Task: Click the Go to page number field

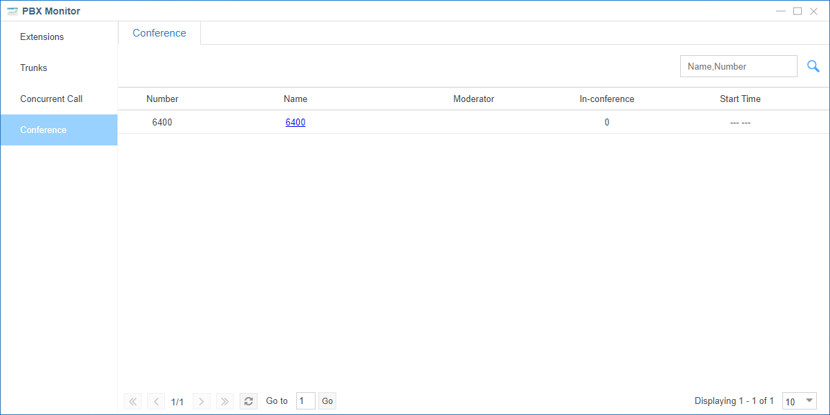Action: (305, 401)
